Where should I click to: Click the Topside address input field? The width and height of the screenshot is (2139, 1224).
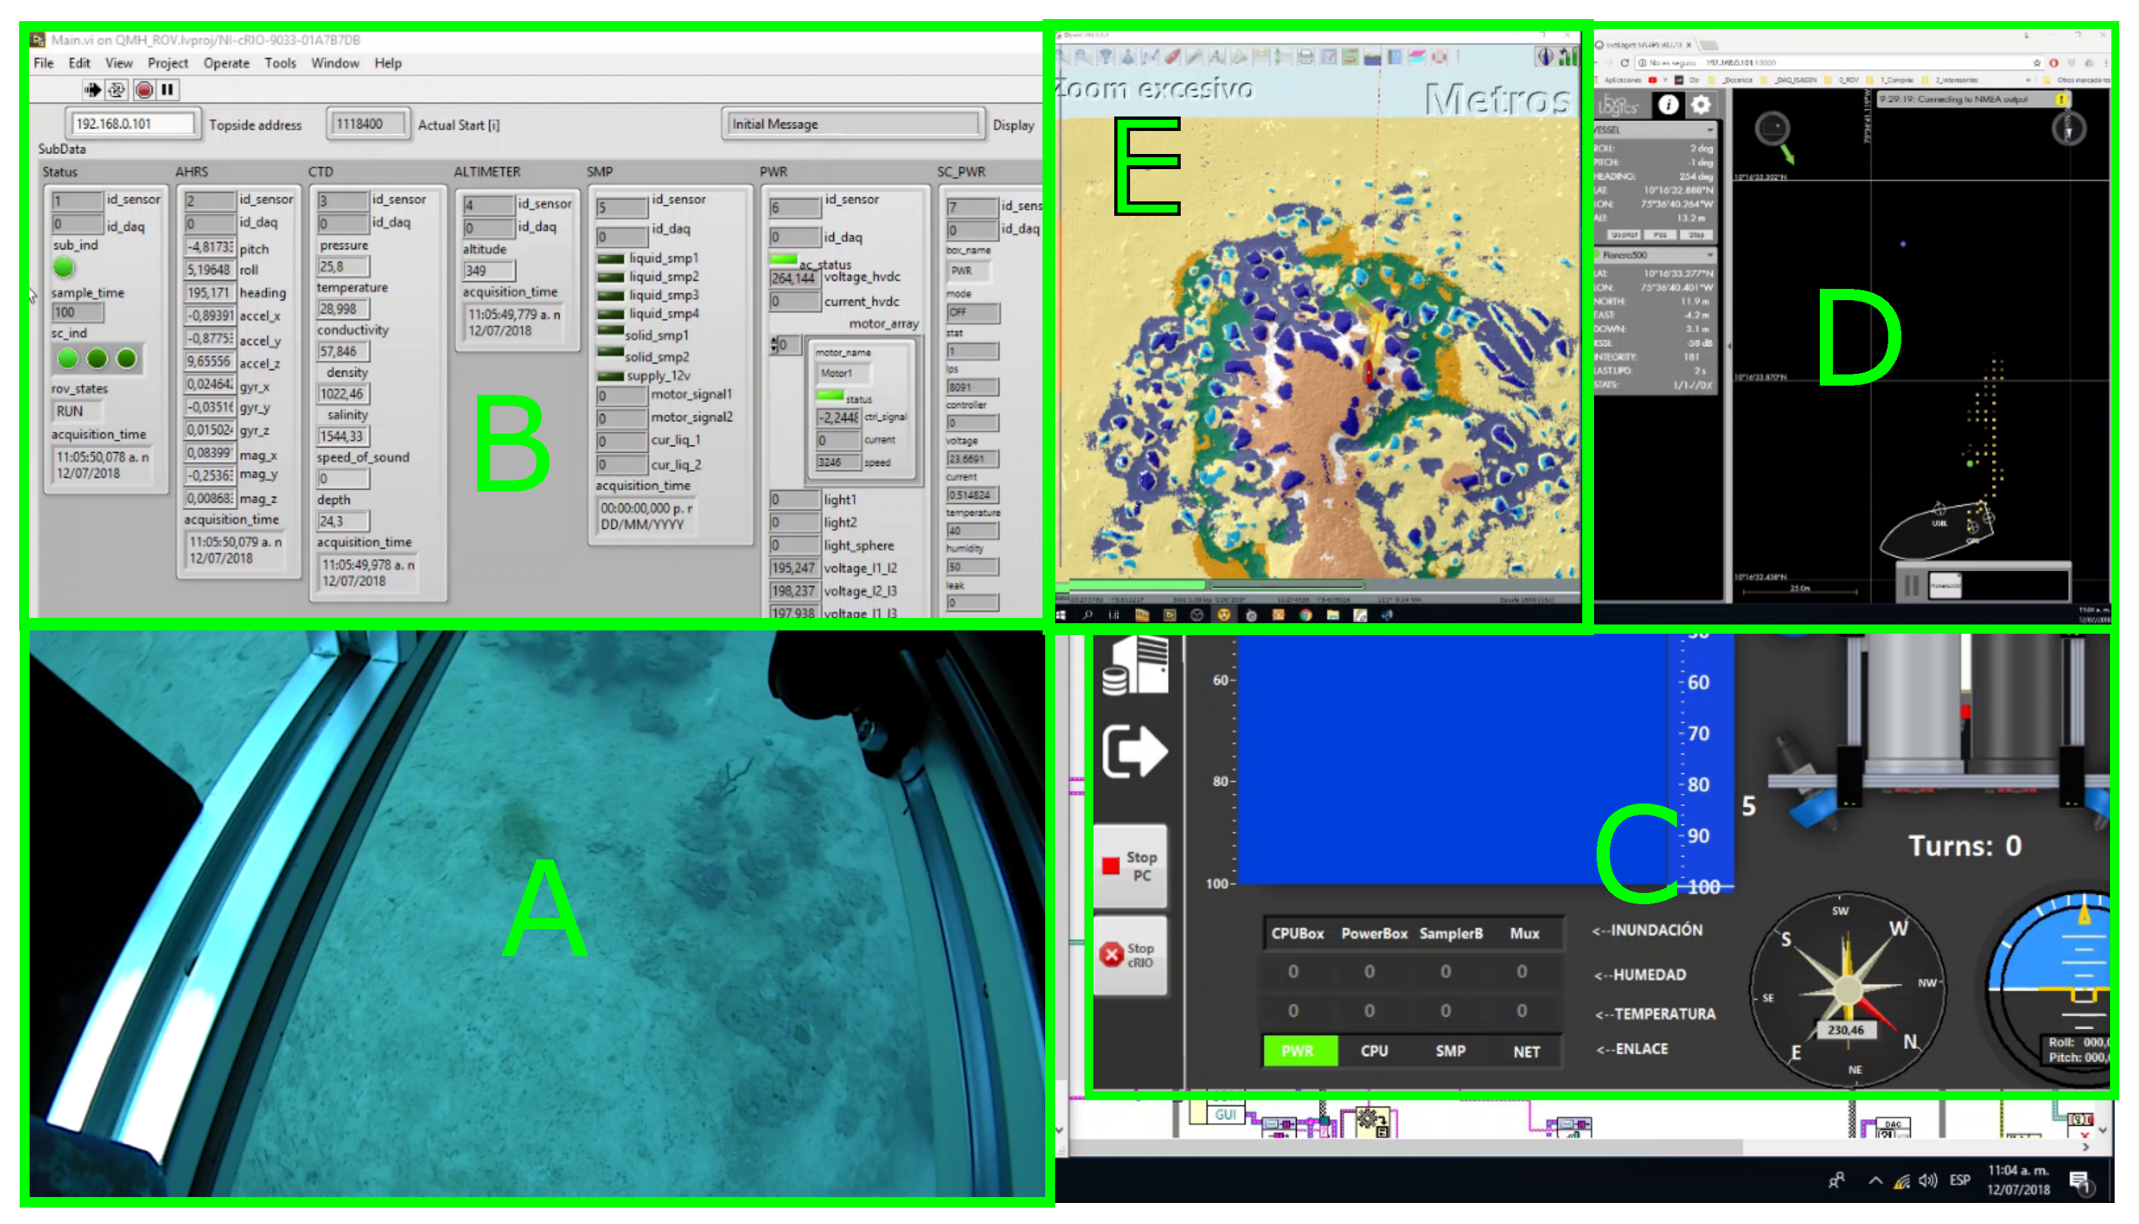coord(132,124)
